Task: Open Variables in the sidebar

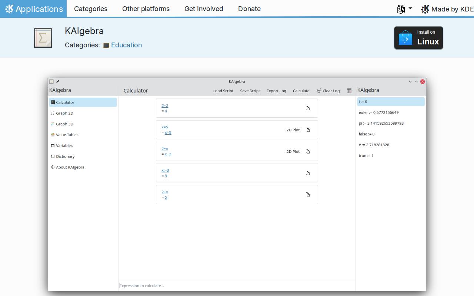Action: coord(83,145)
